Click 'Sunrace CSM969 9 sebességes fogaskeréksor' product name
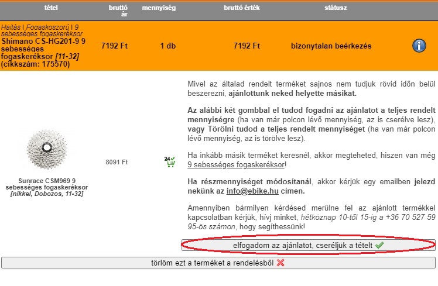438x286 pixels. click(47, 184)
